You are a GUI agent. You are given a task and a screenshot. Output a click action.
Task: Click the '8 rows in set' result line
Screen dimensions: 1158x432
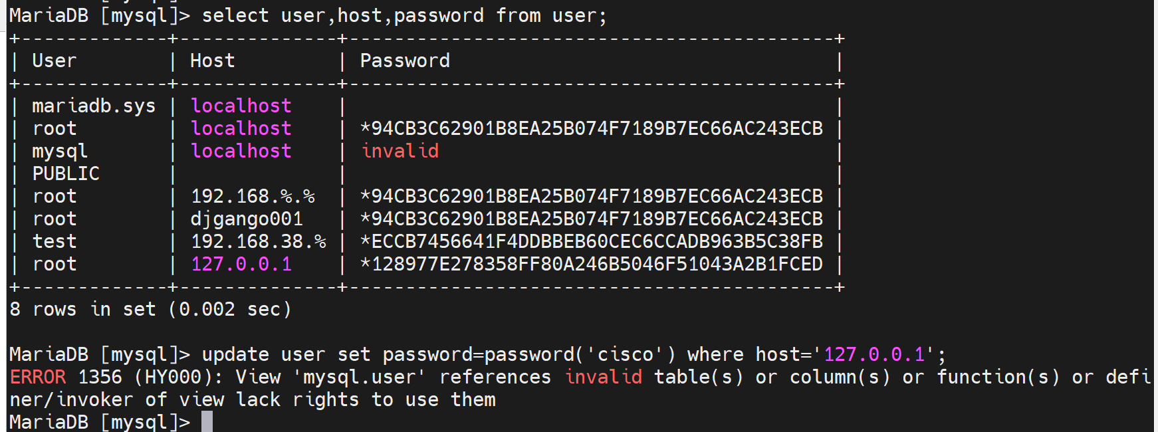click(x=150, y=310)
